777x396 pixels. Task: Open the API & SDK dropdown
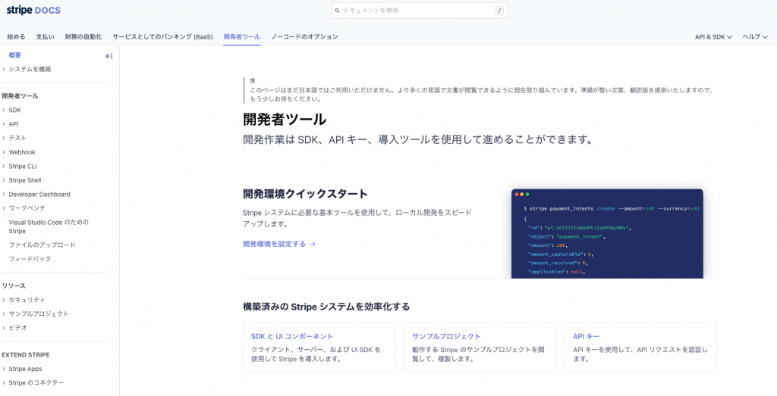[713, 36]
